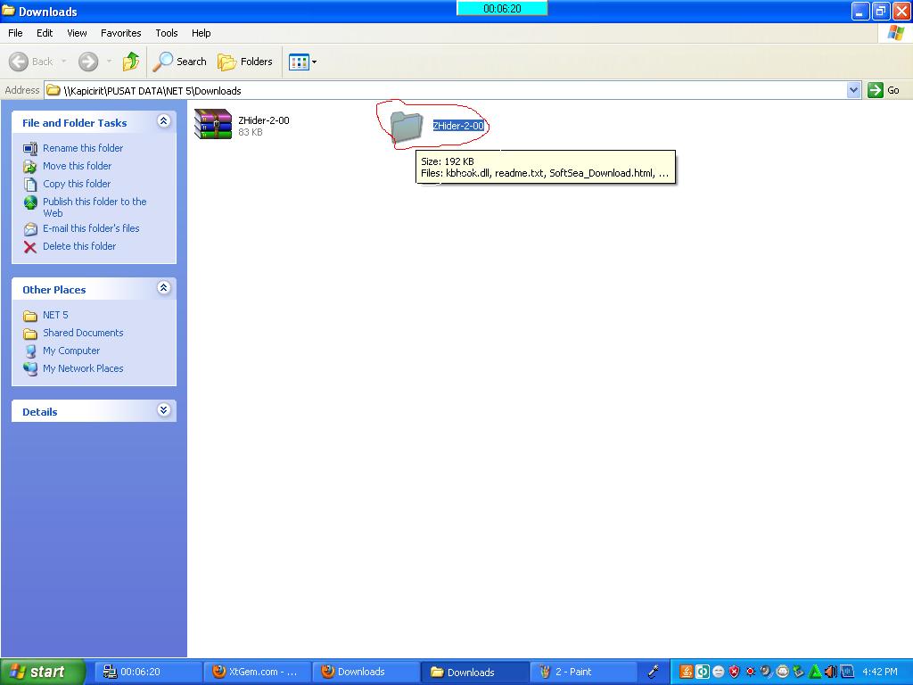Switch to the Firefox Downloads taskbar window

(x=366, y=672)
